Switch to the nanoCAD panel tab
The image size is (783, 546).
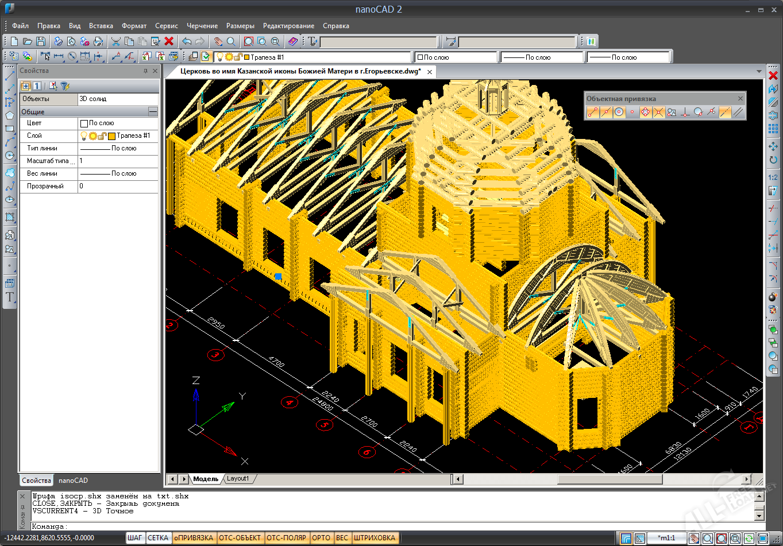coord(73,481)
